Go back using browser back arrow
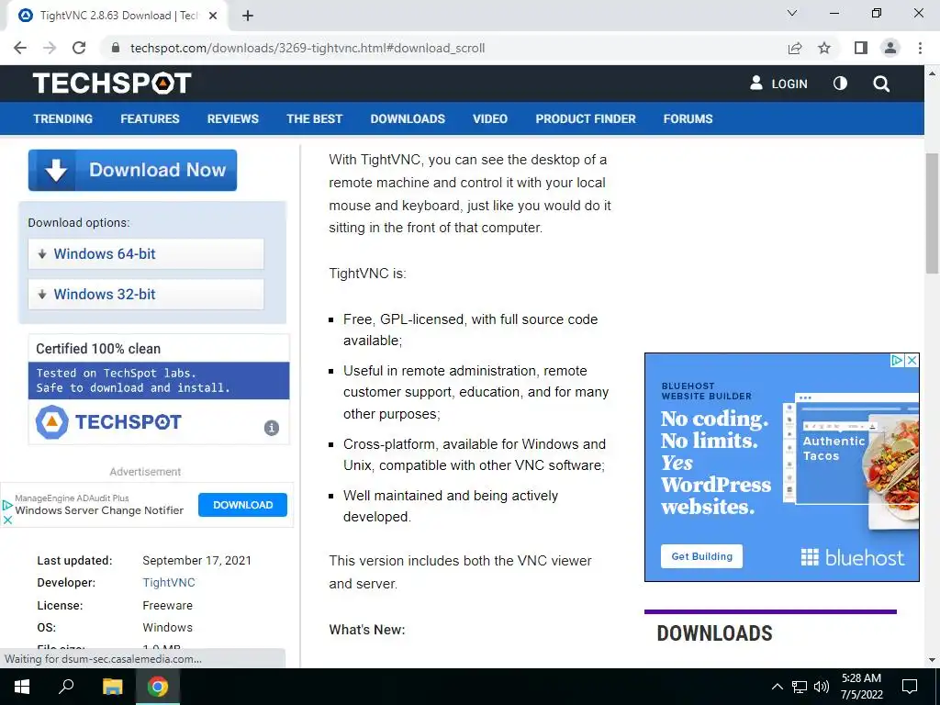This screenshot has height=705, width=940. (20, 48)
